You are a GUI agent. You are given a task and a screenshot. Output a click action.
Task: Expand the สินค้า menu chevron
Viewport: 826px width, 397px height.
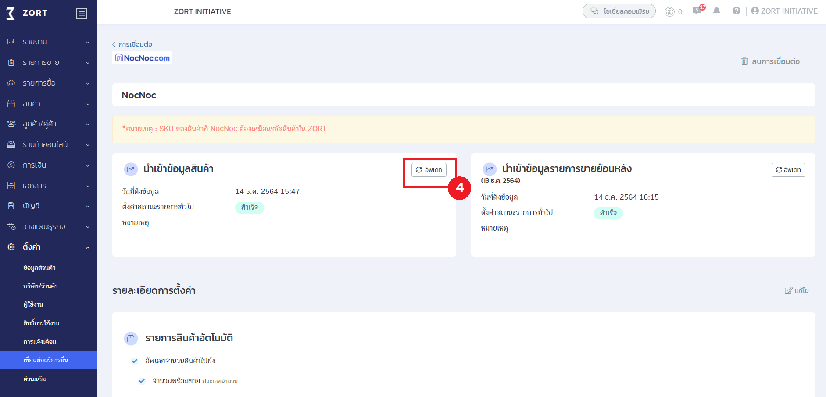[x=88, y=104]
